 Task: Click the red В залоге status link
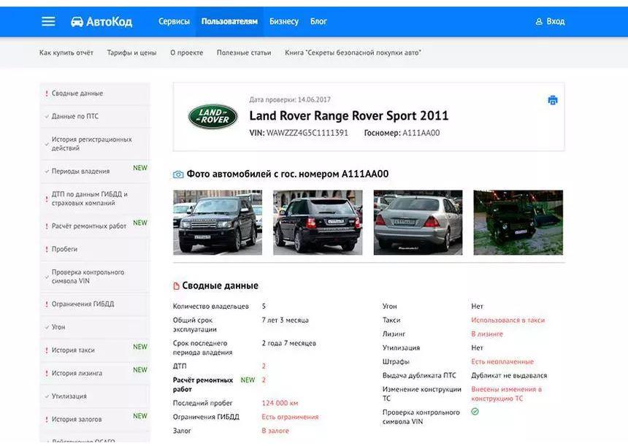click(275, 431)
